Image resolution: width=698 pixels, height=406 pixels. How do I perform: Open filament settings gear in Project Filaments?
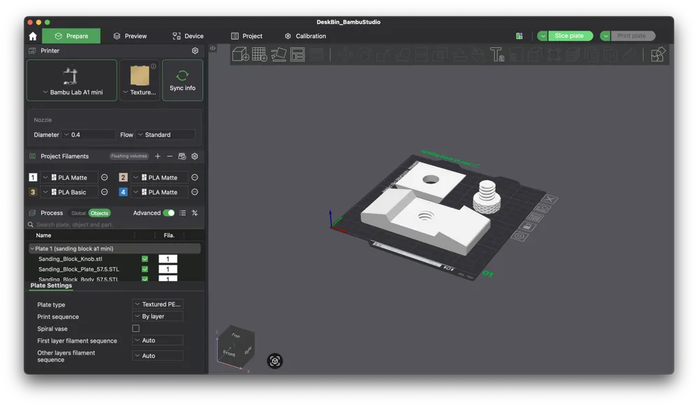[195, 156]
